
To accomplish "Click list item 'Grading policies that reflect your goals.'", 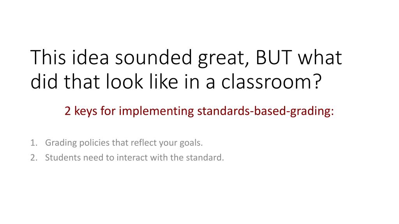I will (124, 143).
